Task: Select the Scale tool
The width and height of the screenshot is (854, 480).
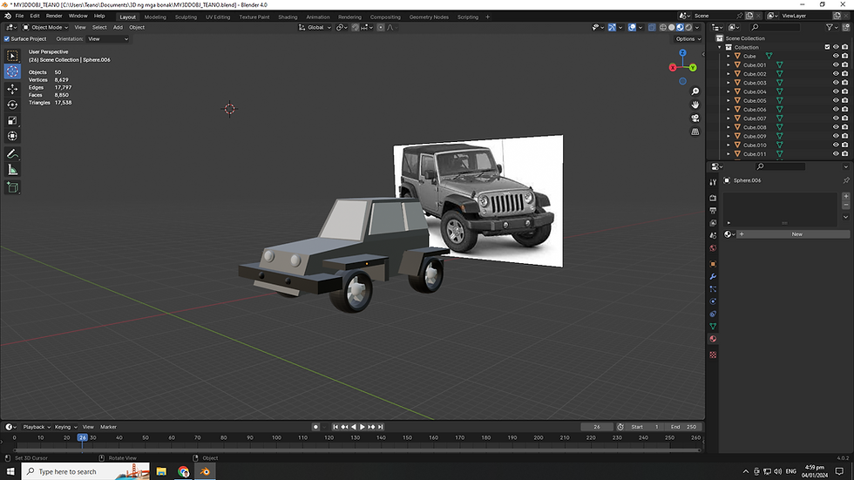Action: [x=12, y=120]
